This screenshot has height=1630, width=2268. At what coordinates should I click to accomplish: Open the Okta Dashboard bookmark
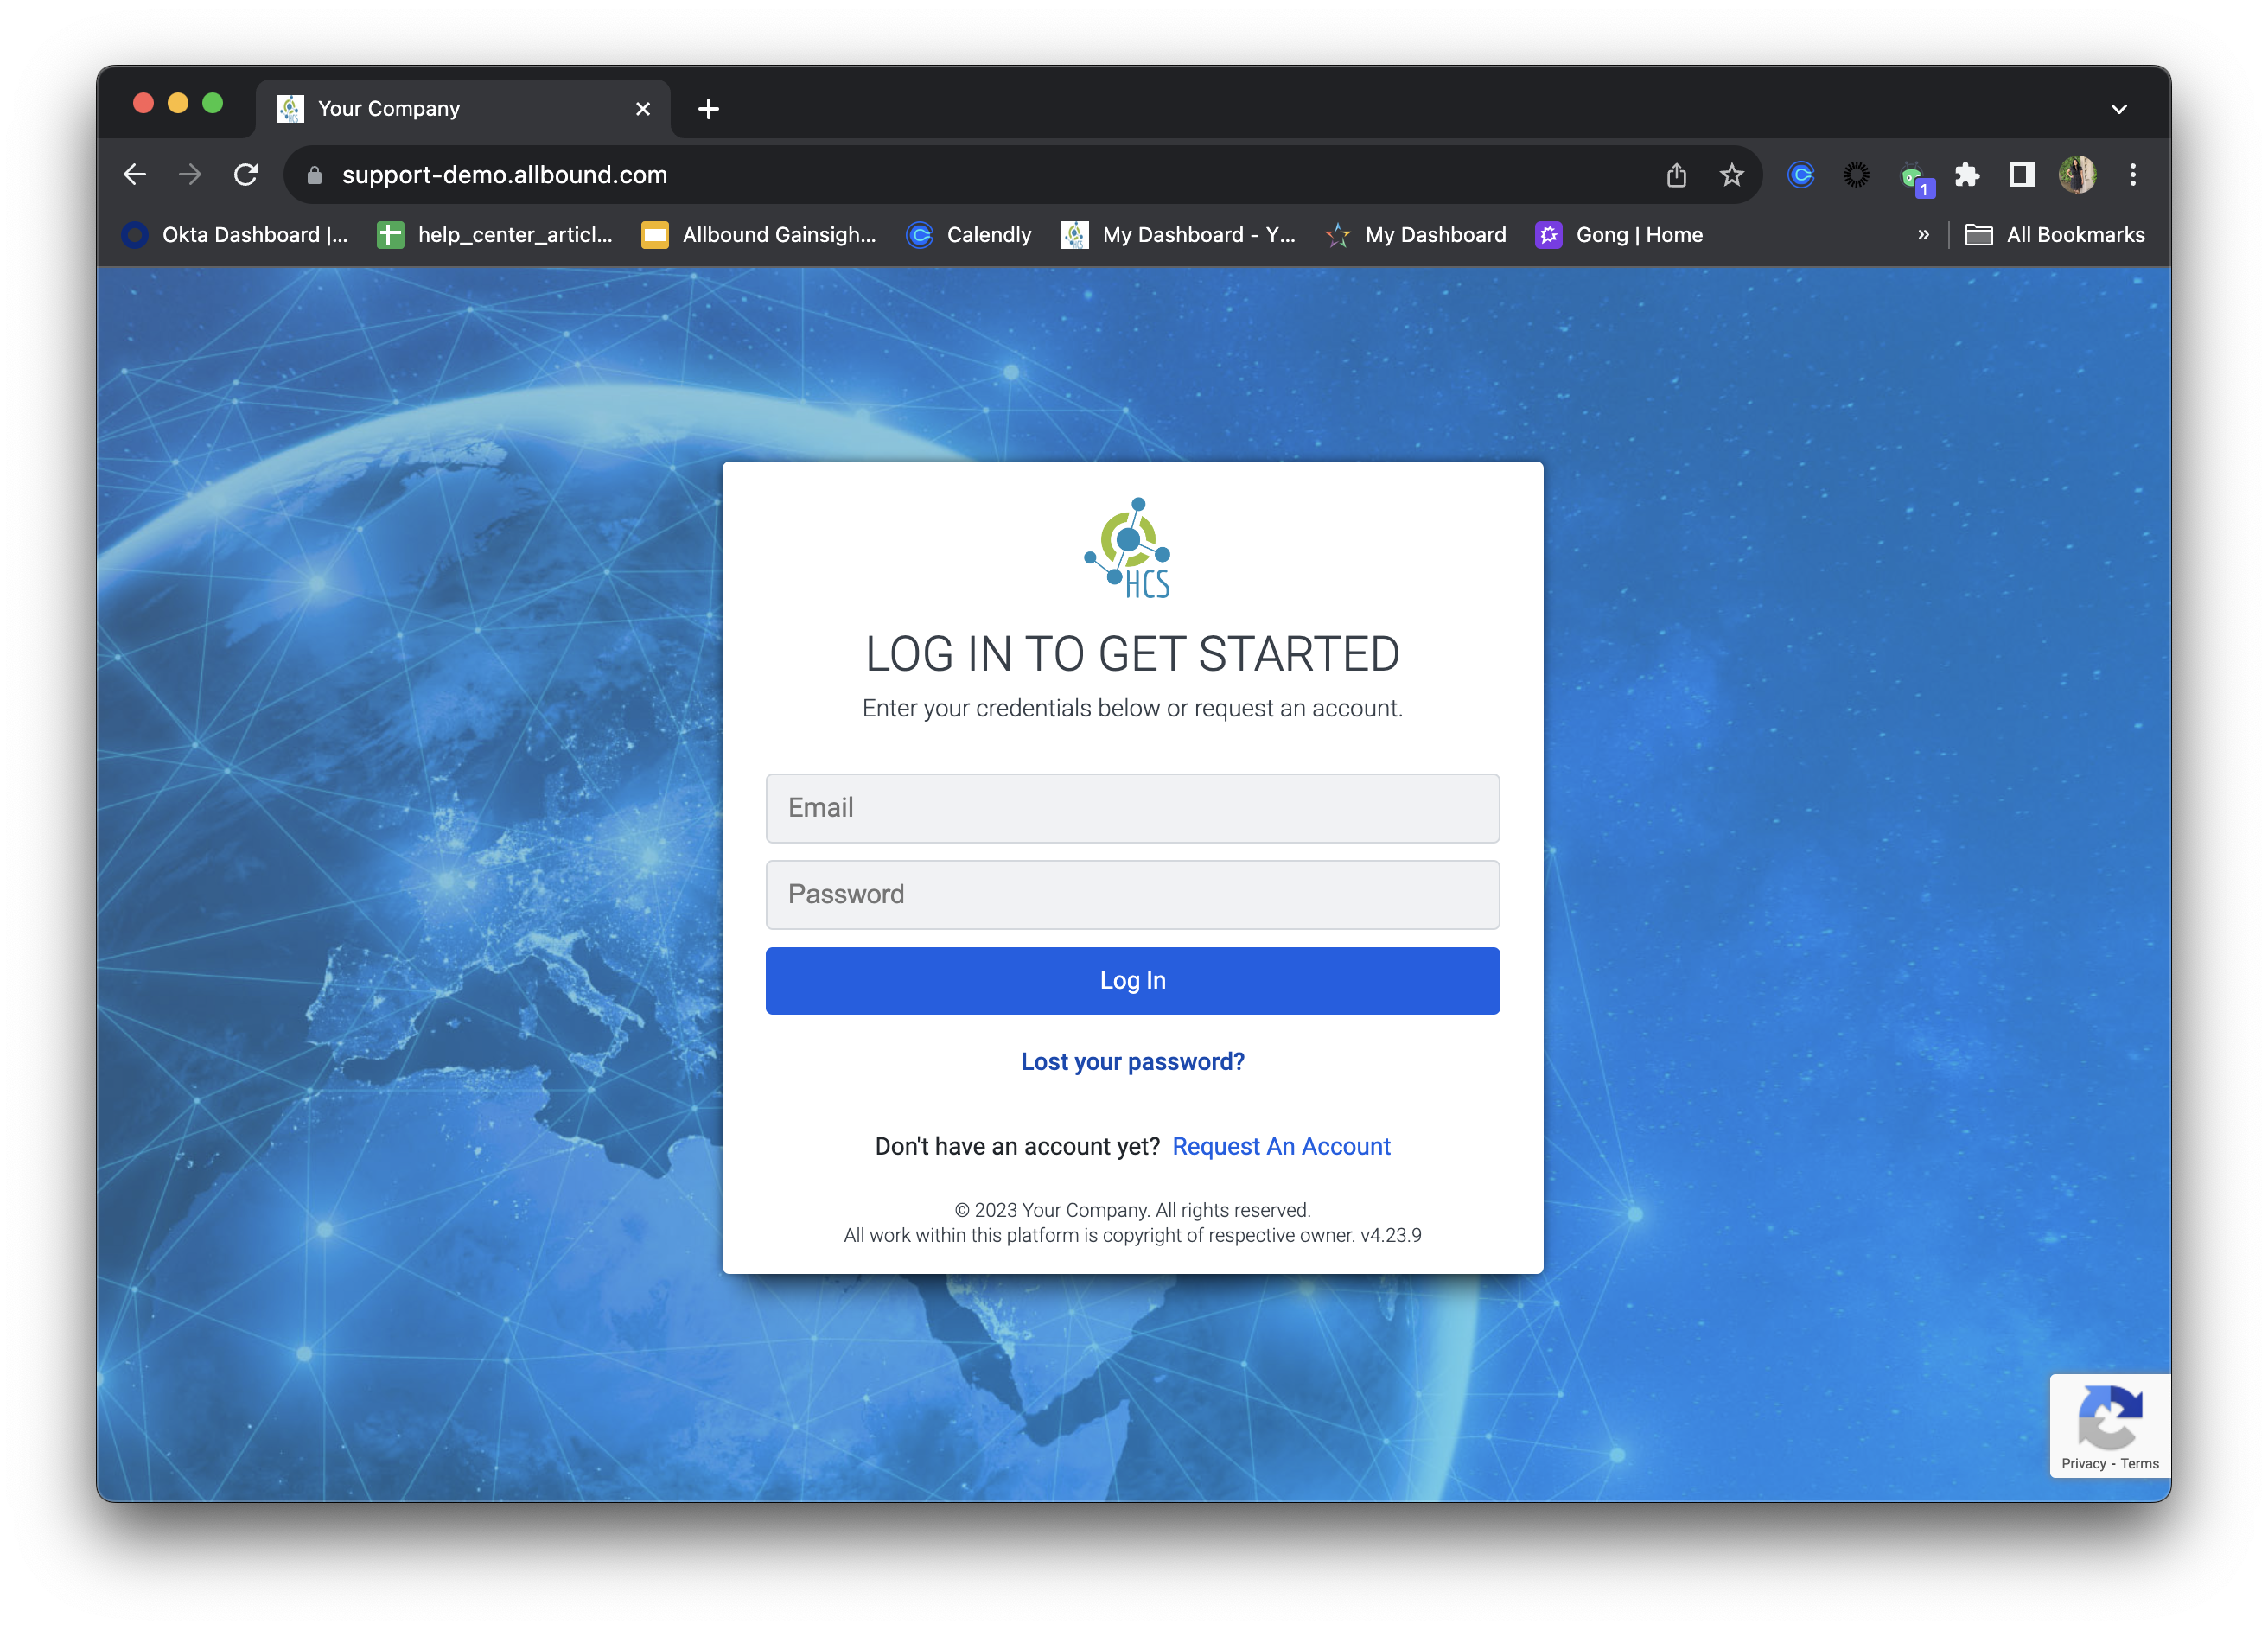(235, 235)
